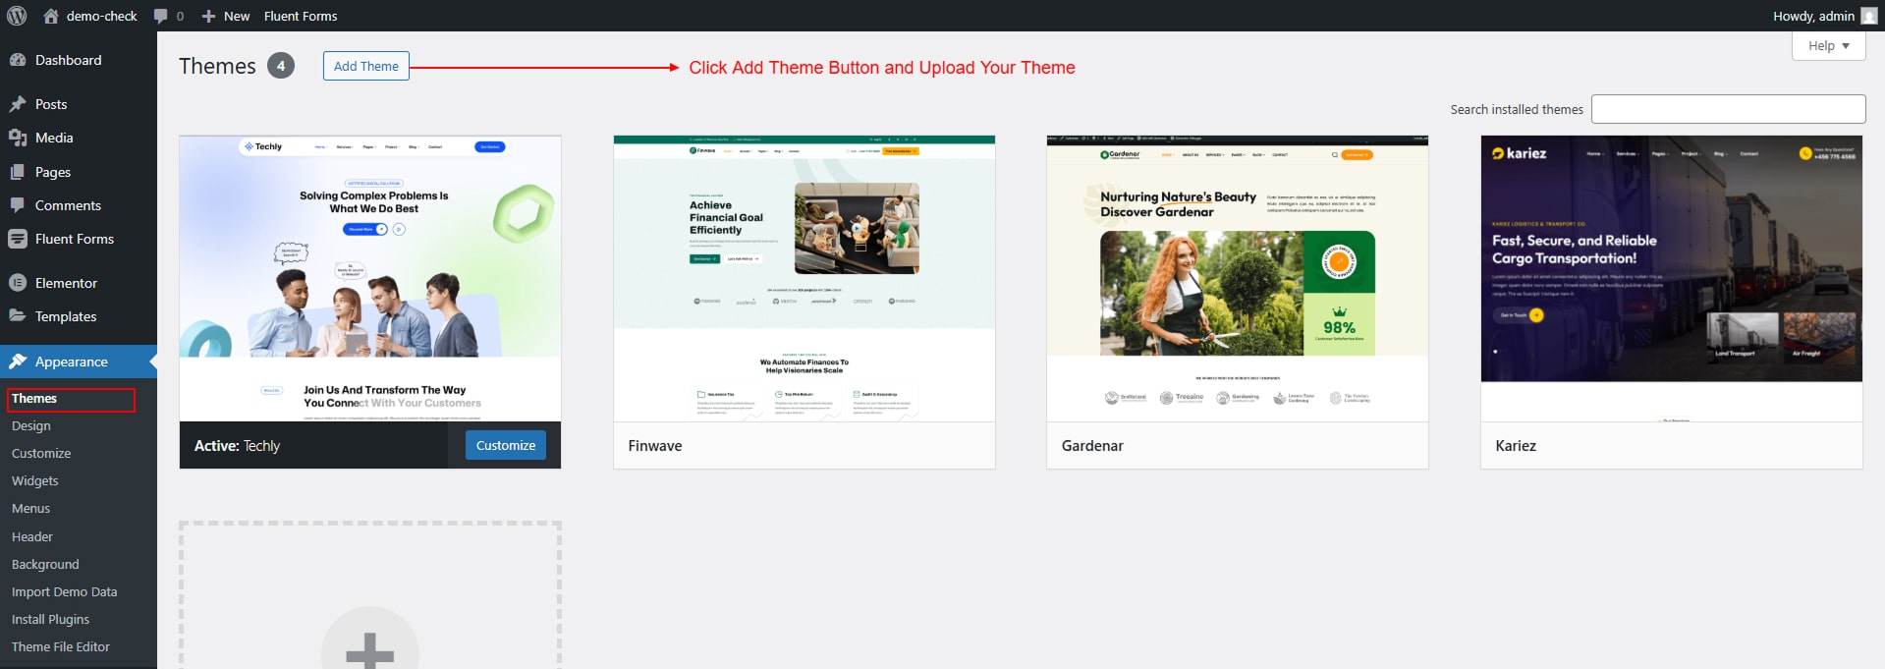This screenshot has width=1885, height=669.
Task: Focus the Search installed themes field
Action: point(1728,109)
